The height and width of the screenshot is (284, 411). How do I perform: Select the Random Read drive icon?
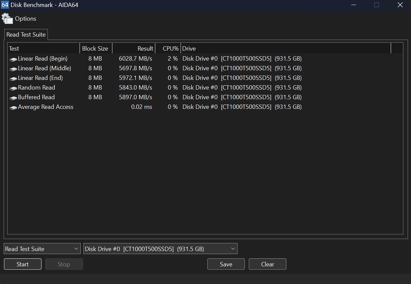(x=13, y=88)
